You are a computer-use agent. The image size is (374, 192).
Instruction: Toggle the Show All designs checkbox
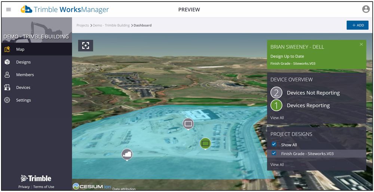click(x=274, y=144)
